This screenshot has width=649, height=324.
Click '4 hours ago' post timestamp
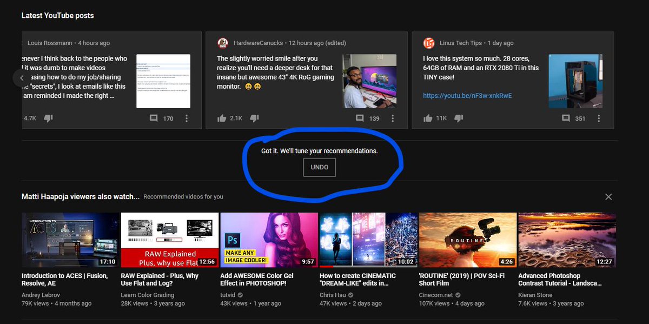point(94,43)
